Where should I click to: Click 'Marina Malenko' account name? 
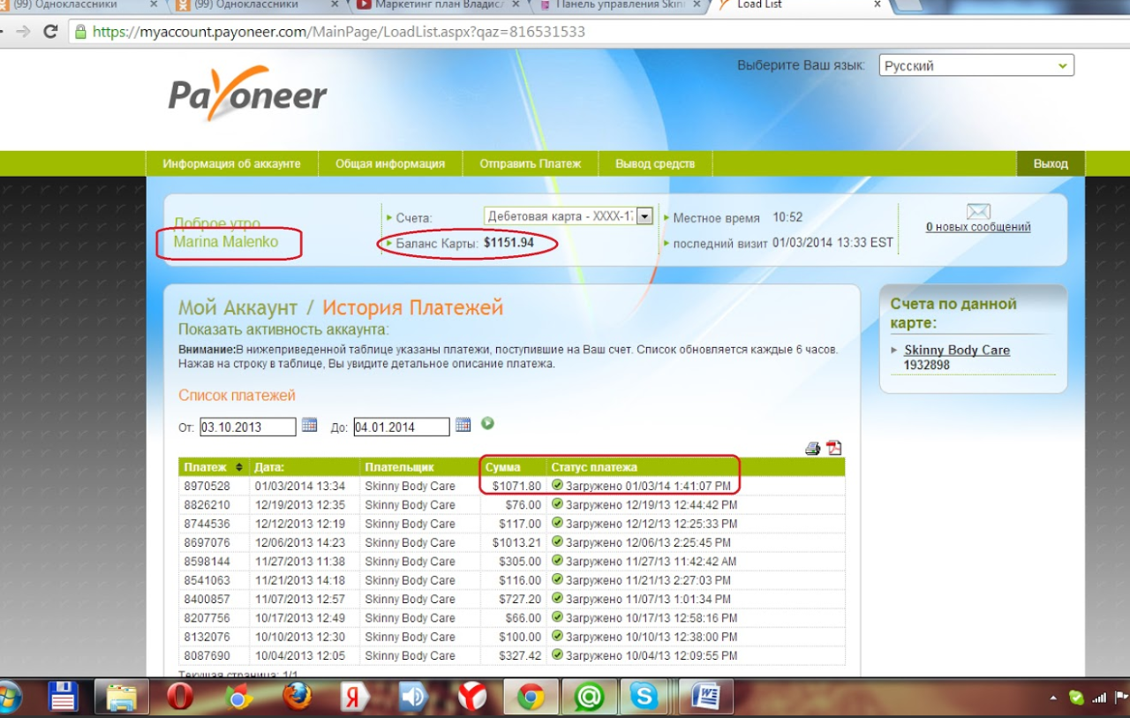coord(226,242)
